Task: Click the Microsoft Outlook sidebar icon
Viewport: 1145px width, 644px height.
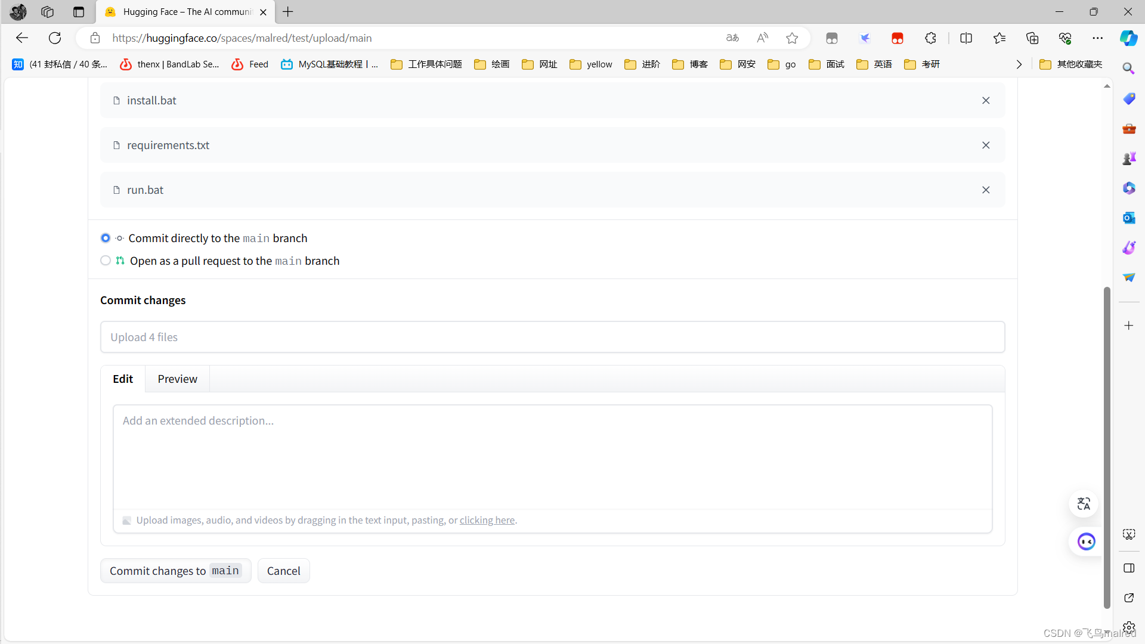Action: tap(1128, 218)
